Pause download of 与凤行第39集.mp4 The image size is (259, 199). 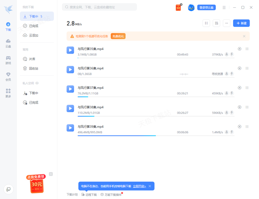(x=247, y=126)
